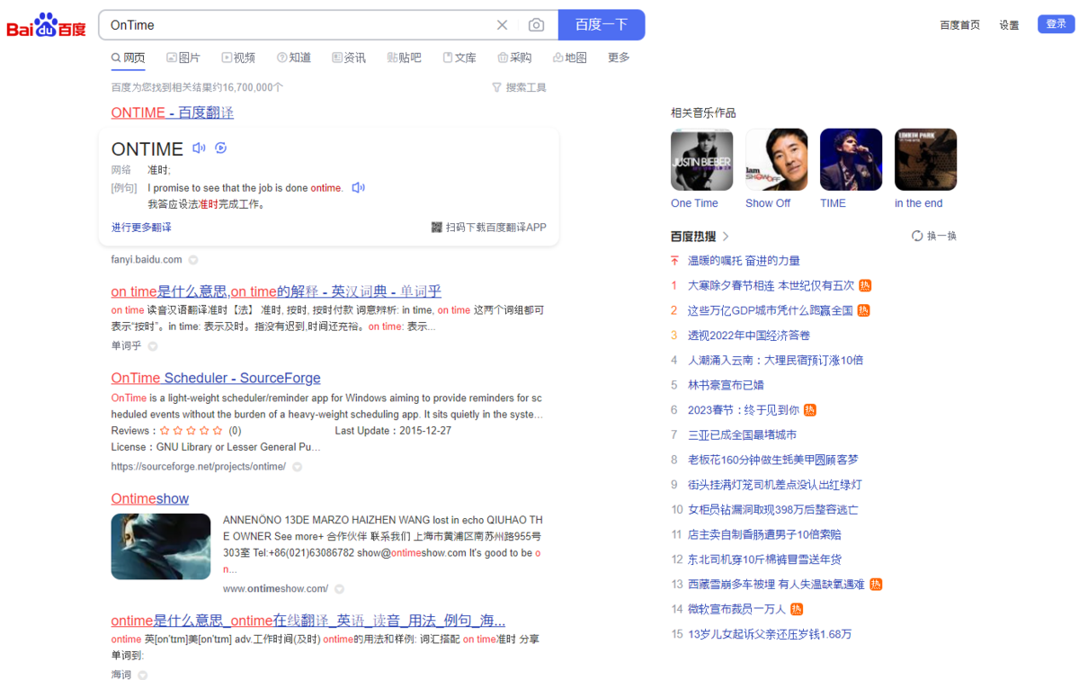This screenshot has height=680, width=1079.
Task: Click the sourceforge.net/projects/ontime URL
Action: [x=199, y=467]
